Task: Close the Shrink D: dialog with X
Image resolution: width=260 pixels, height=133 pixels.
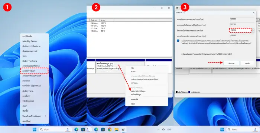Action: pos(254,13)
